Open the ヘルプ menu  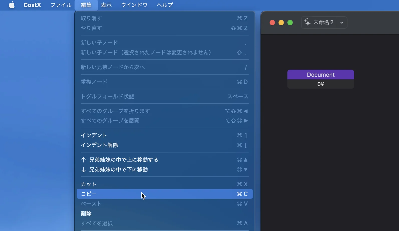(x=165, y=5)
